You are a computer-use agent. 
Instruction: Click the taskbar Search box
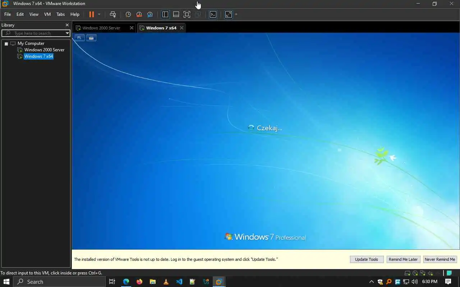click(59, 282)
